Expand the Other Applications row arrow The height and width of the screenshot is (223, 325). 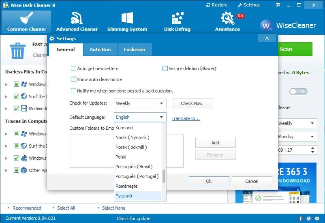point(6,171)
